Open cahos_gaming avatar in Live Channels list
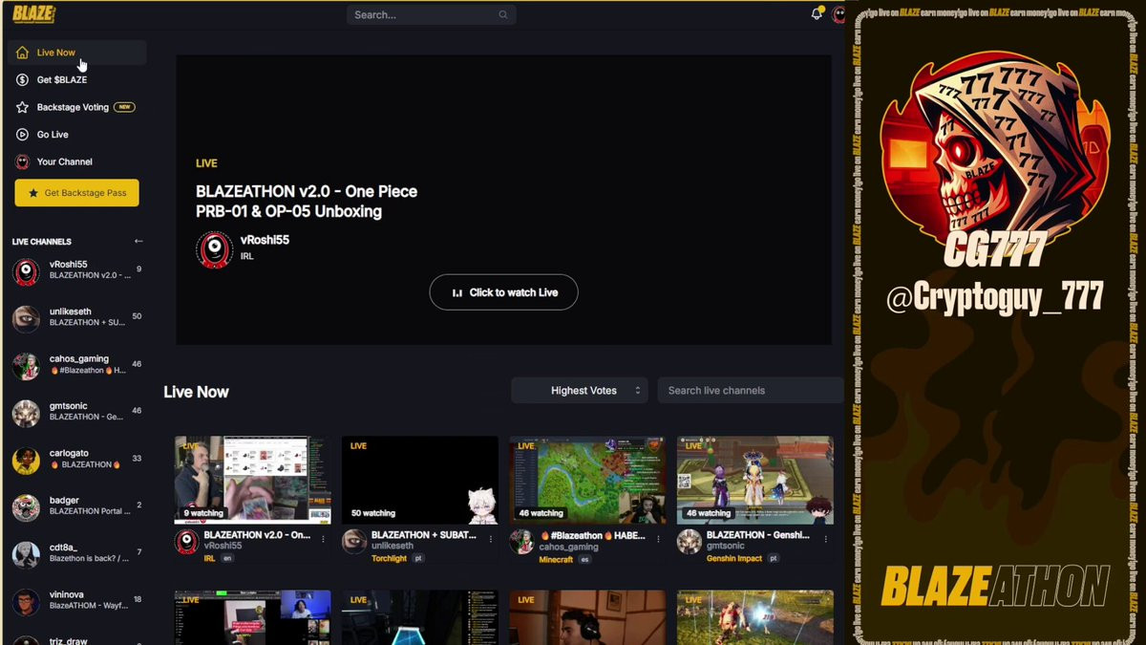 click(26, 366)
